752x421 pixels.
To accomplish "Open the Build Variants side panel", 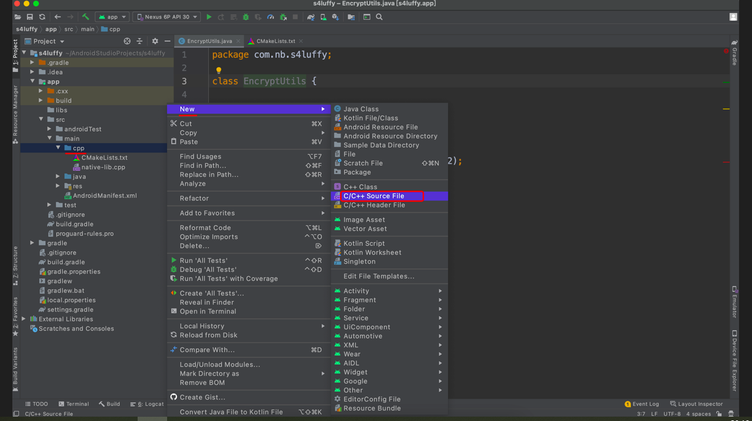I will pos(15,369).
